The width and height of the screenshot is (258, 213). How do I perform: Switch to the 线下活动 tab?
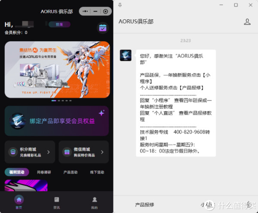point(97,172)
